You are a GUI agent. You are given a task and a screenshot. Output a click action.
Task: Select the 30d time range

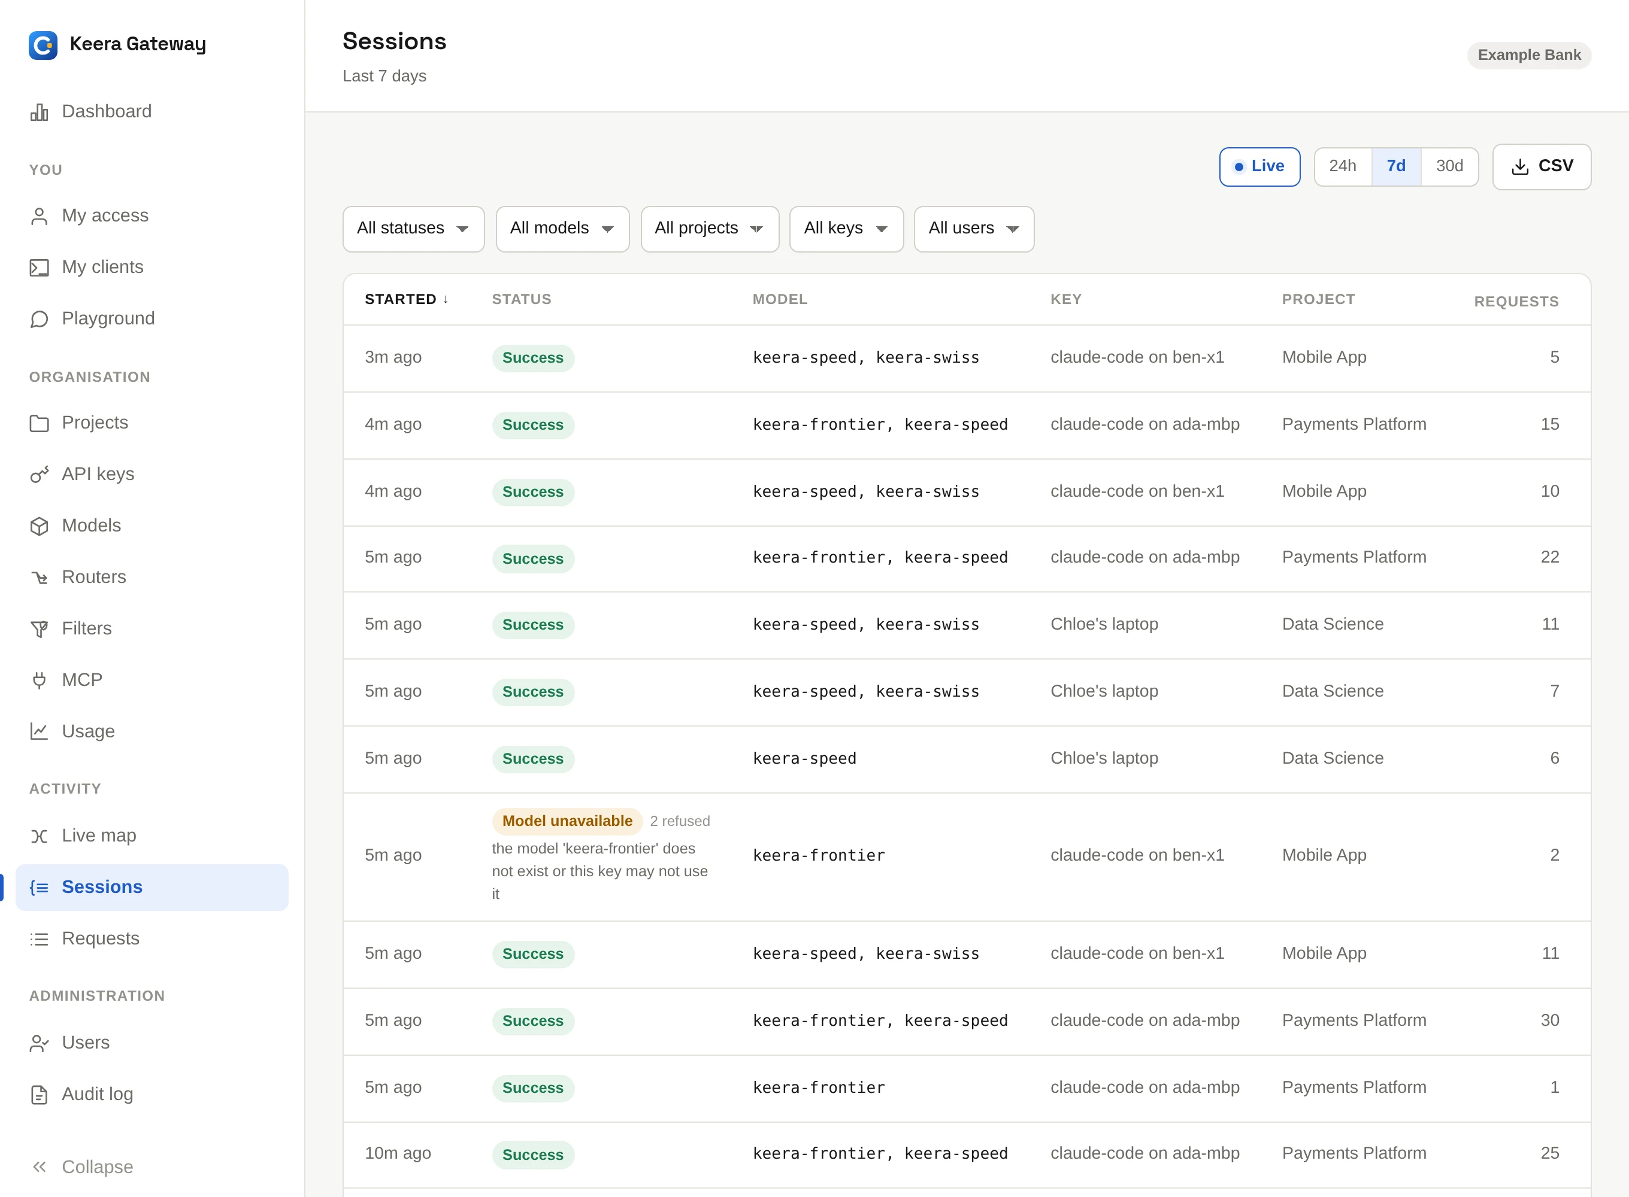click(x=1449, y=166)
